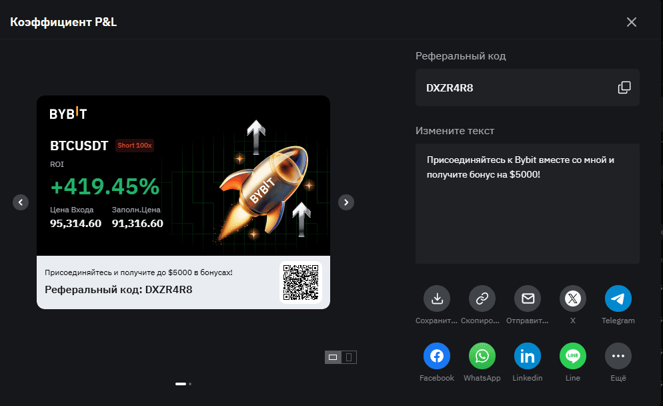
Task: Share the card on Facebook
Action: click(437, 357)
